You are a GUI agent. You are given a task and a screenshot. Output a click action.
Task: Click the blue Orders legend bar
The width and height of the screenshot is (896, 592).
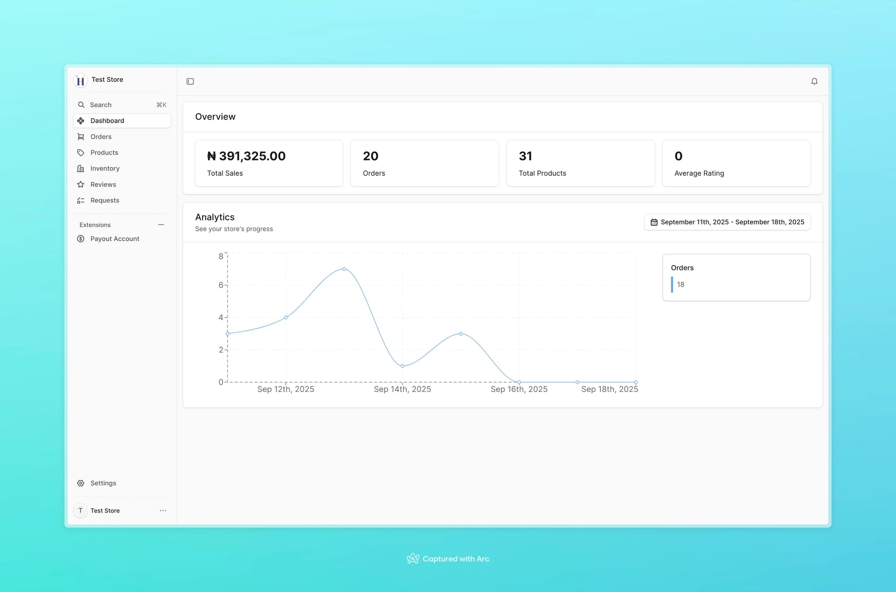pyautogui.click(x=672, y=285)
